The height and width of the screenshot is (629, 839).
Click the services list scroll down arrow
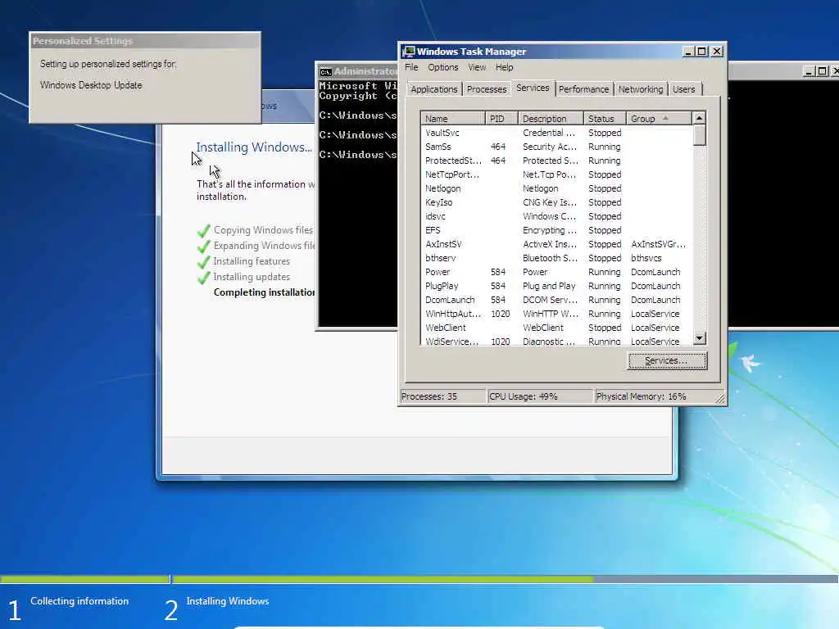coord(700,338)
